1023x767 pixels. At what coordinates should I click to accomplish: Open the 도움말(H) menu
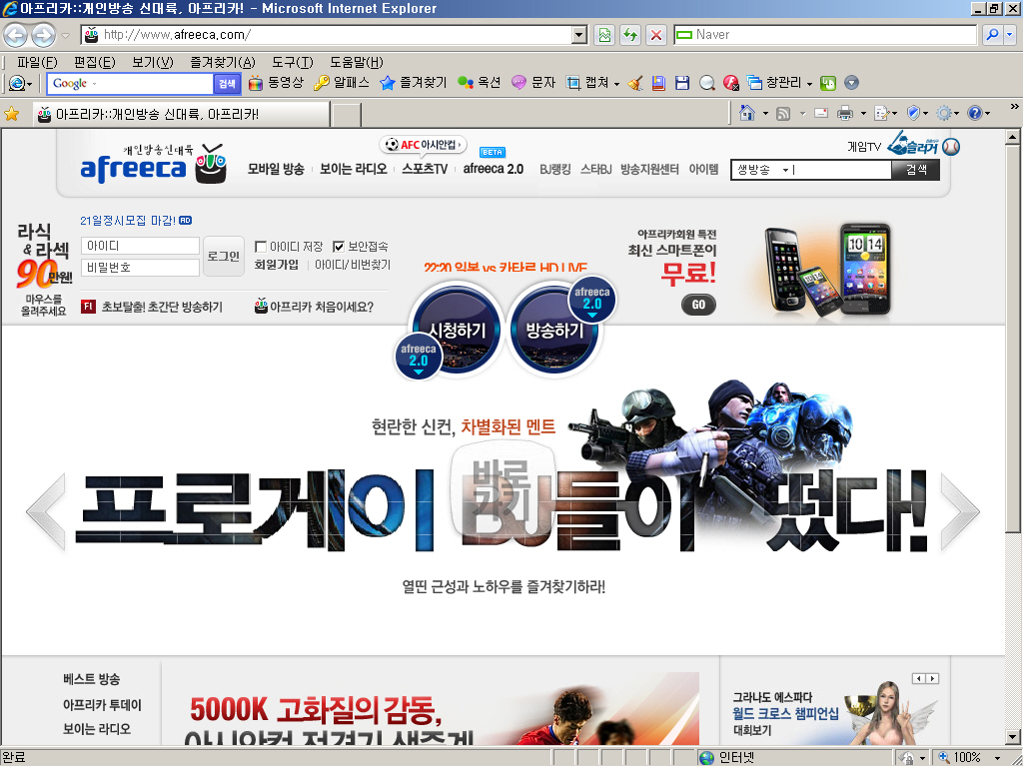pos(357,62)
